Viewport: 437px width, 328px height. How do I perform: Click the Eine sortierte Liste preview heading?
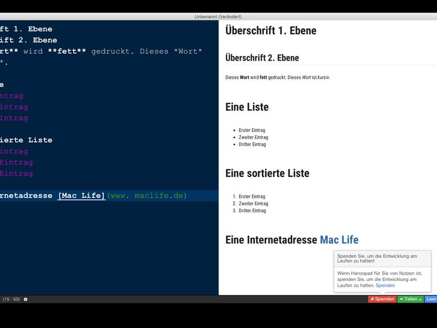coord(267,173)
